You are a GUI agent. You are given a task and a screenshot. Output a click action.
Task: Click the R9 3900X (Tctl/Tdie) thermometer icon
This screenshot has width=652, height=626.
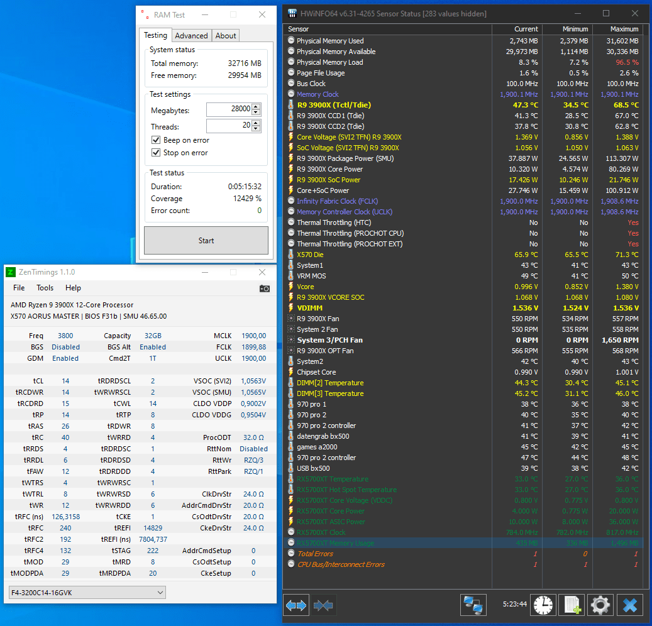coord(291,105)
